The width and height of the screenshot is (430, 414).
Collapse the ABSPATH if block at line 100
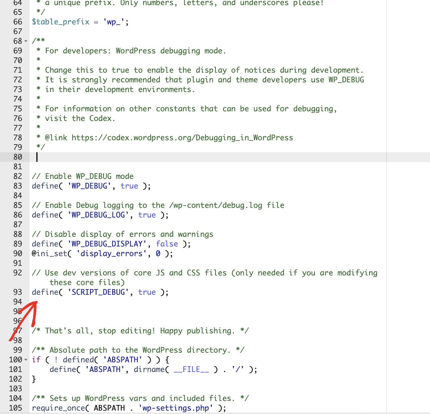coord(26,360)
